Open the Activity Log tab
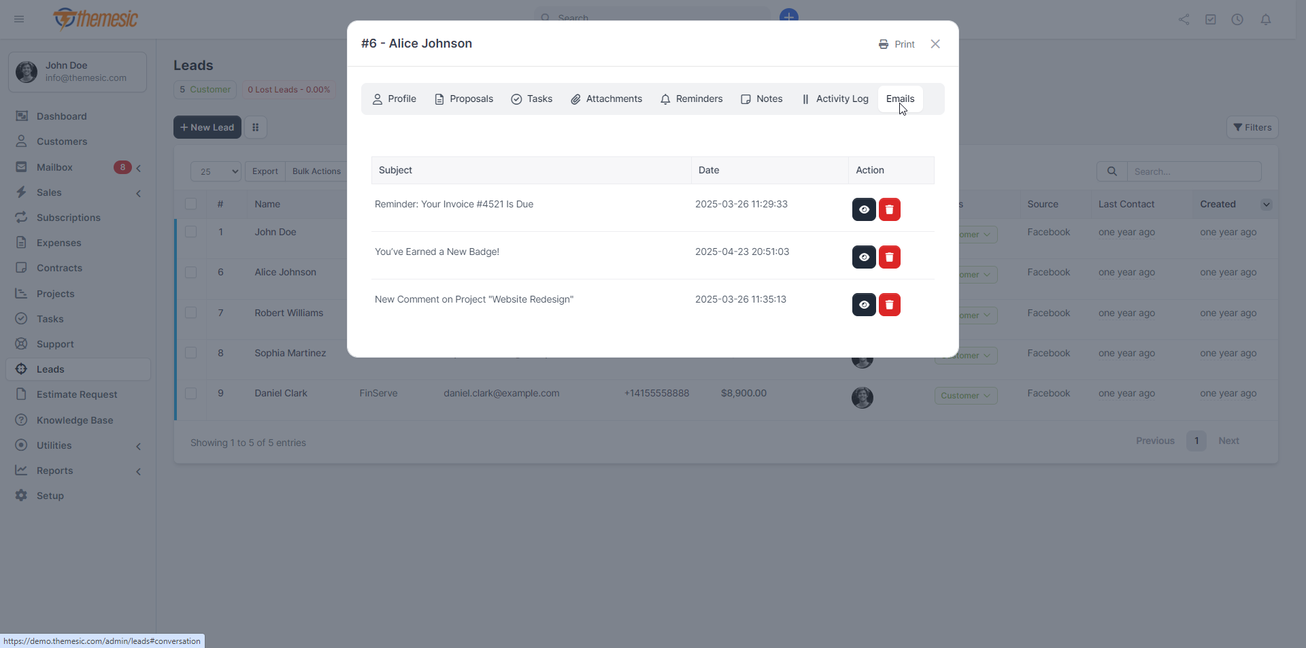 [x=835, y=99]
